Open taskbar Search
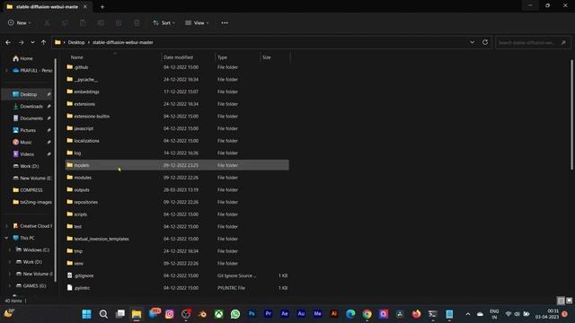This screenshot has height=323, width=575. point(103,314)
